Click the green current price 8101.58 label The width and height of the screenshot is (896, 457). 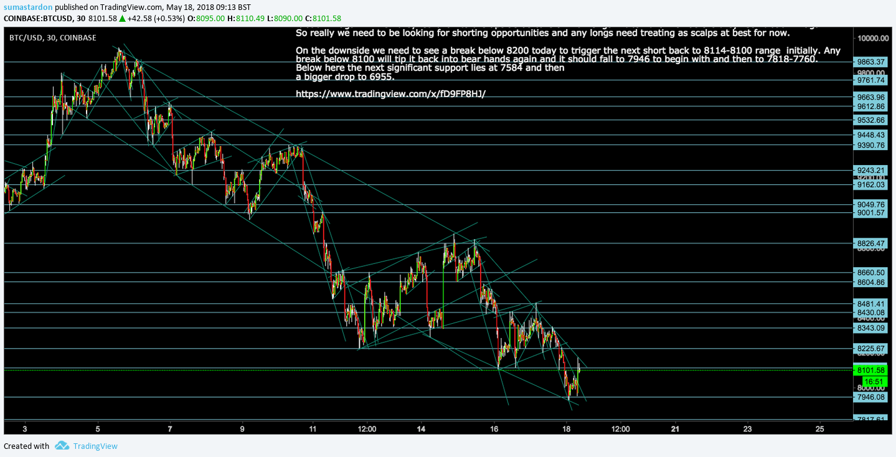871,370
